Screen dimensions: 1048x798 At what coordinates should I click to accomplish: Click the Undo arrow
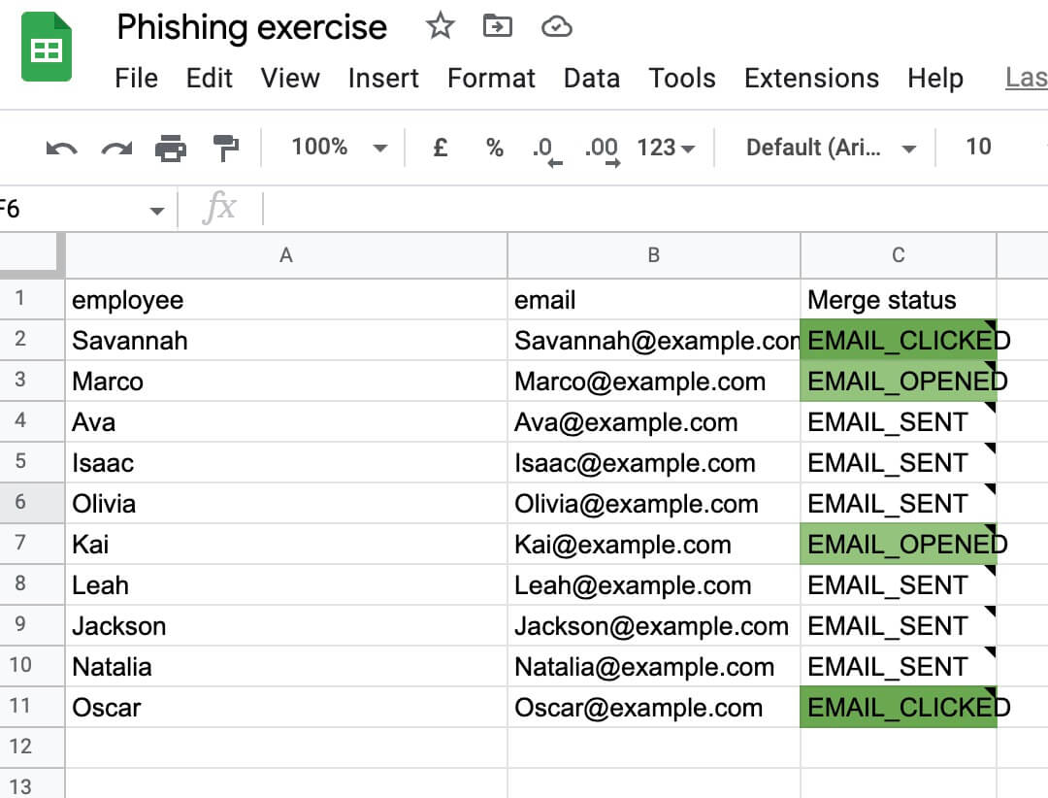click(61, 148)
